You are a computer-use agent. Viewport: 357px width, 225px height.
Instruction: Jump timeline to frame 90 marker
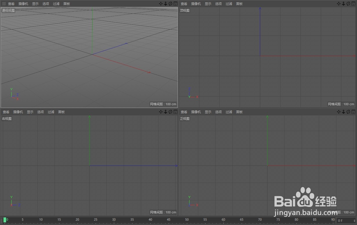tap(333, 220)
